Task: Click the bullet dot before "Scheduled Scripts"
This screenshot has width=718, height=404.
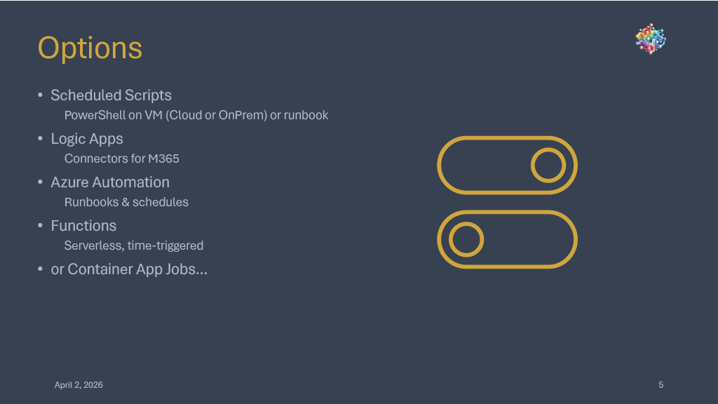Action: point(41,95)
